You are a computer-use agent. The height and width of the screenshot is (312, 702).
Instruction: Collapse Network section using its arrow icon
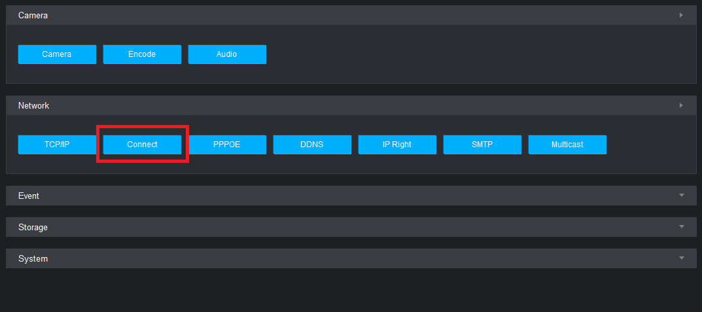(x=681, y=105)
